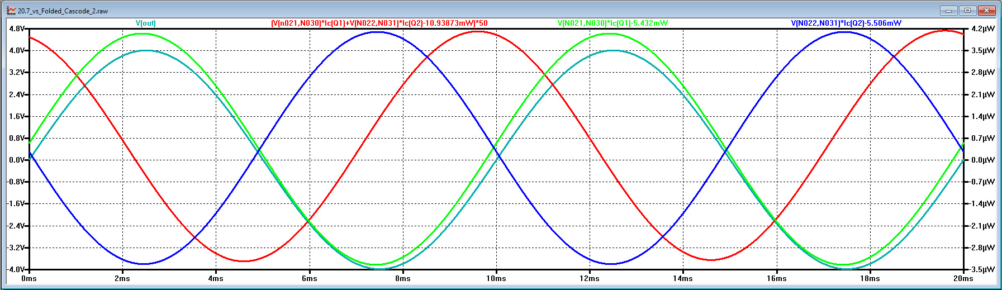
Task: Click the 2.1µW right axis label
Action: coord(983,94)
